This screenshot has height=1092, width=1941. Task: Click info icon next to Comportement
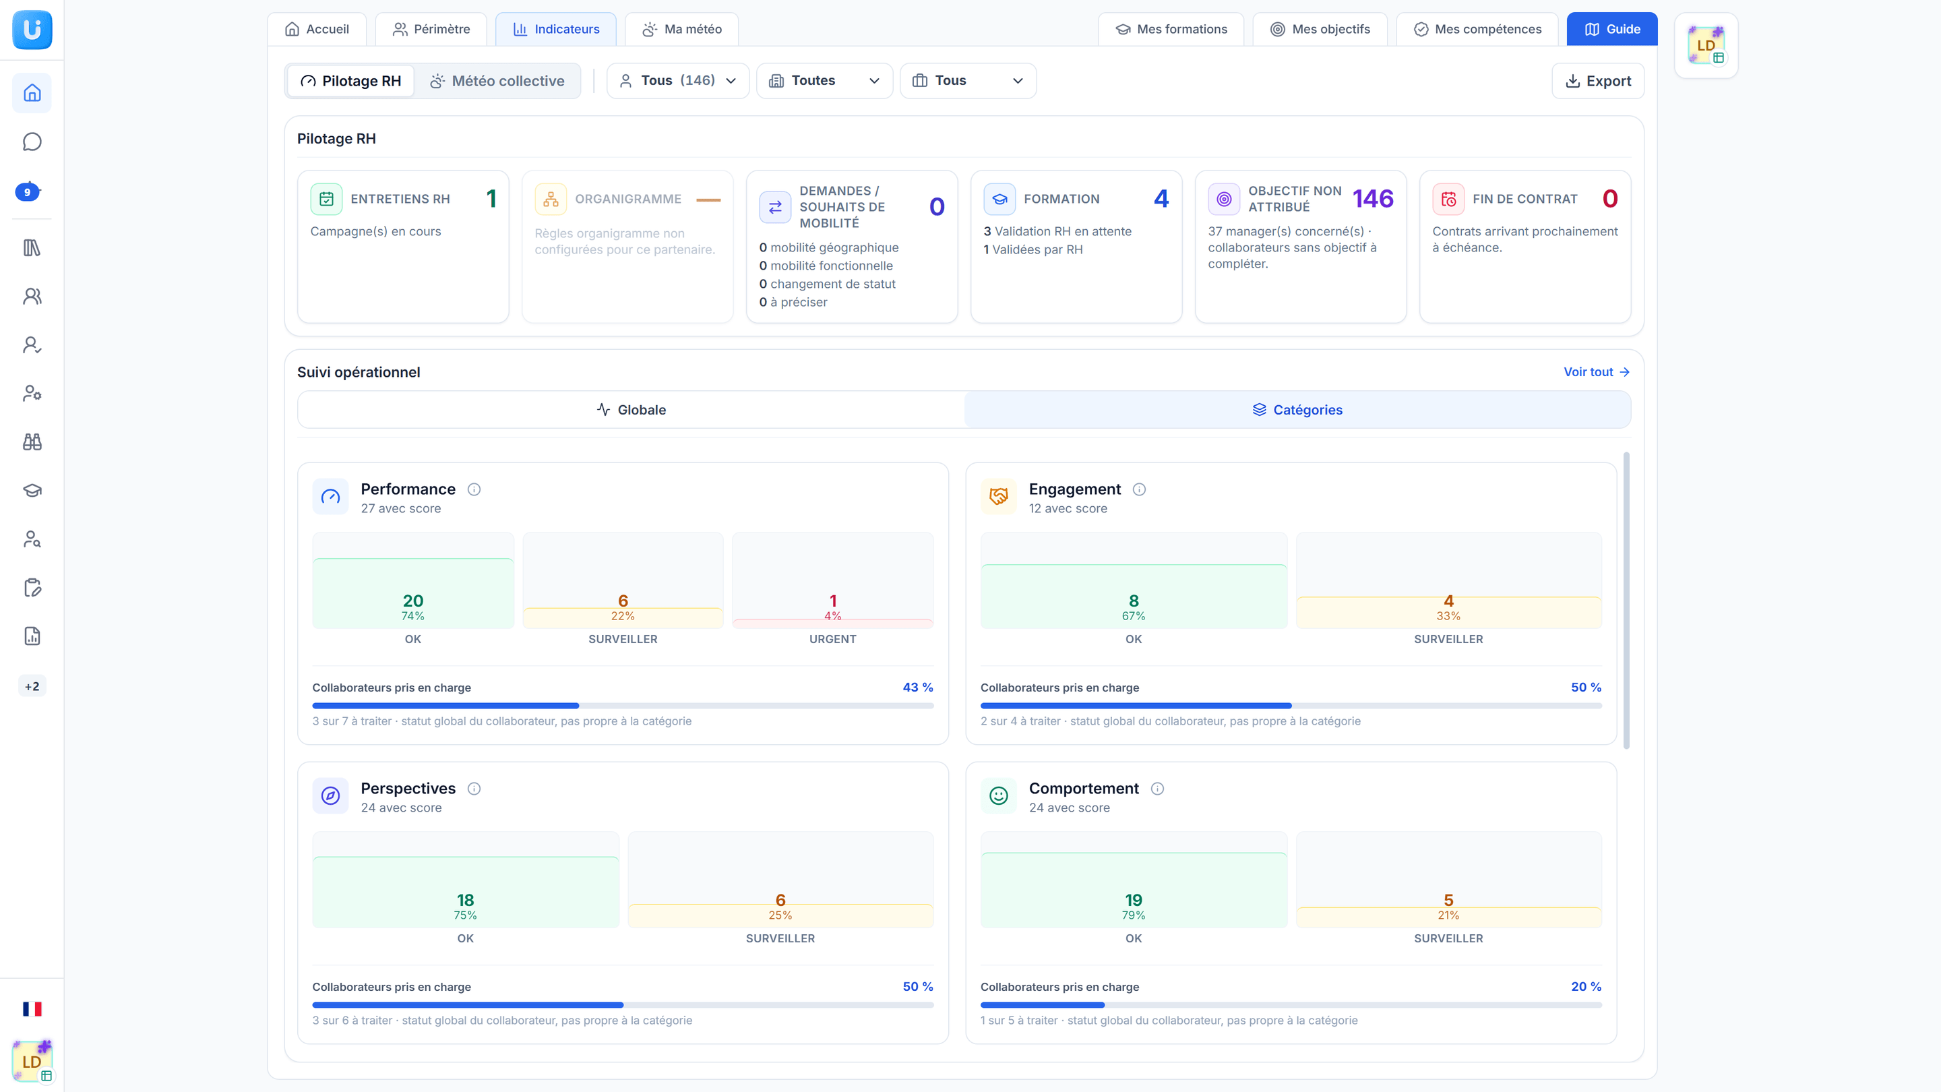(1157, 788)
